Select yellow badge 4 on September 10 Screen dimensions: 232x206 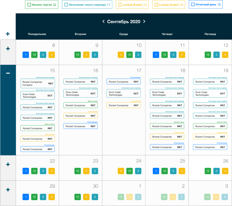pos(121,55)
